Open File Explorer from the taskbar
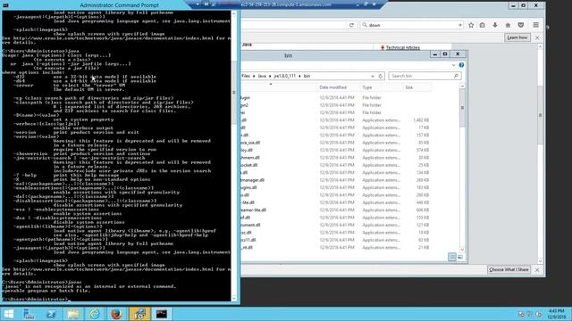Screen dimensions: 572x321 click(x=73, y=314)
